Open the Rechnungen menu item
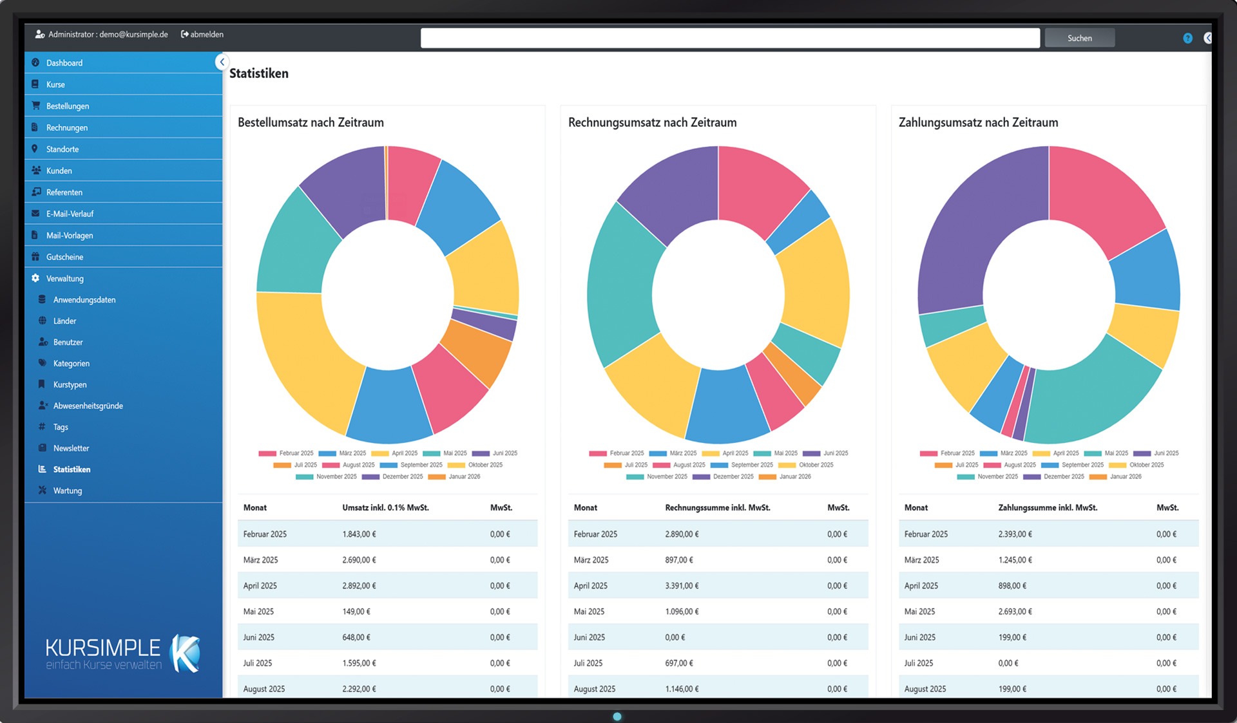Viewport: 1237px width, 723px height. [x=66, y=127]
